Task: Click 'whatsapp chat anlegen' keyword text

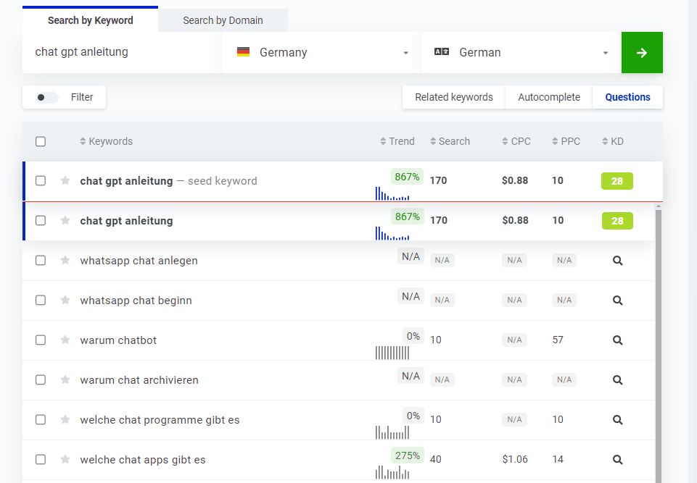Action: 139,261
